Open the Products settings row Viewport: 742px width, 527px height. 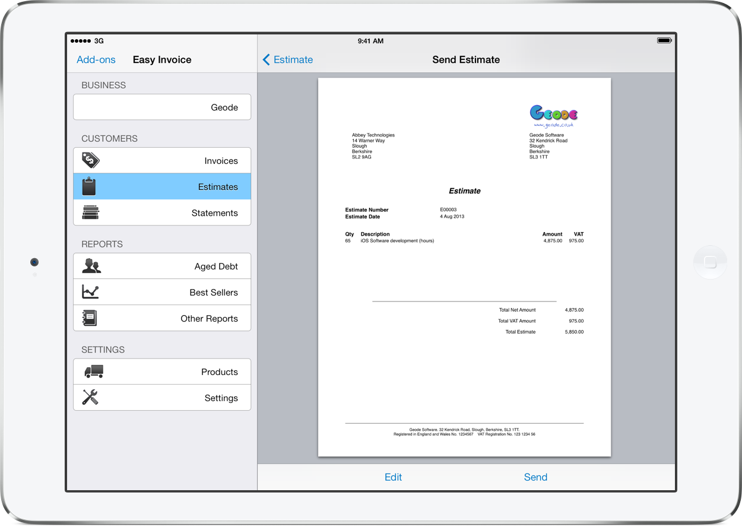(162, 372)
